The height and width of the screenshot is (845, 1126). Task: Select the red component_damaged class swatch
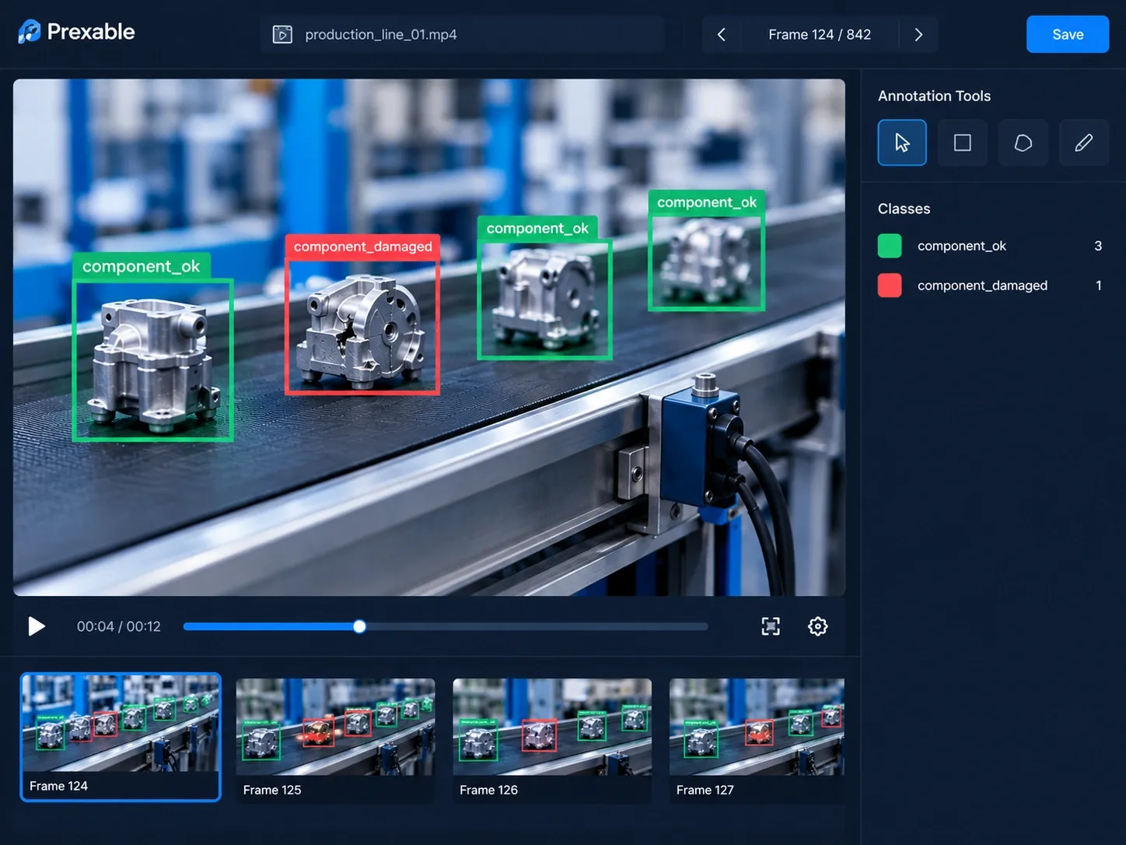890,286
